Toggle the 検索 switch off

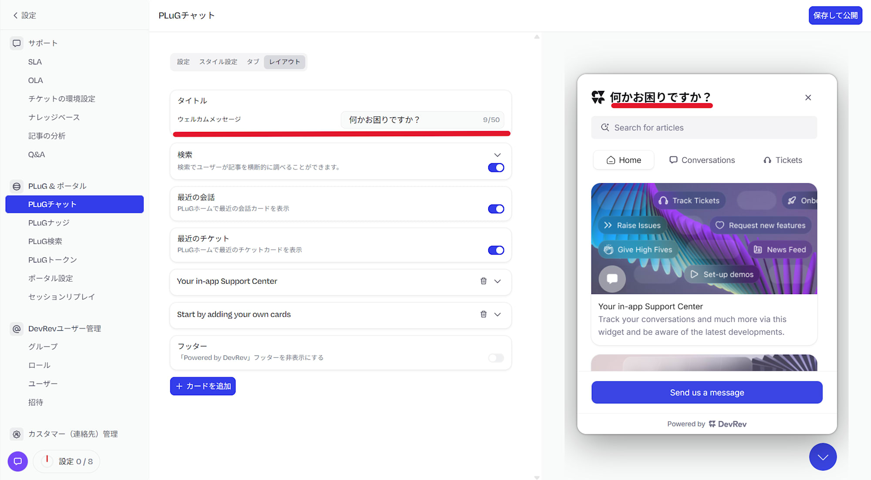[496, 168]
